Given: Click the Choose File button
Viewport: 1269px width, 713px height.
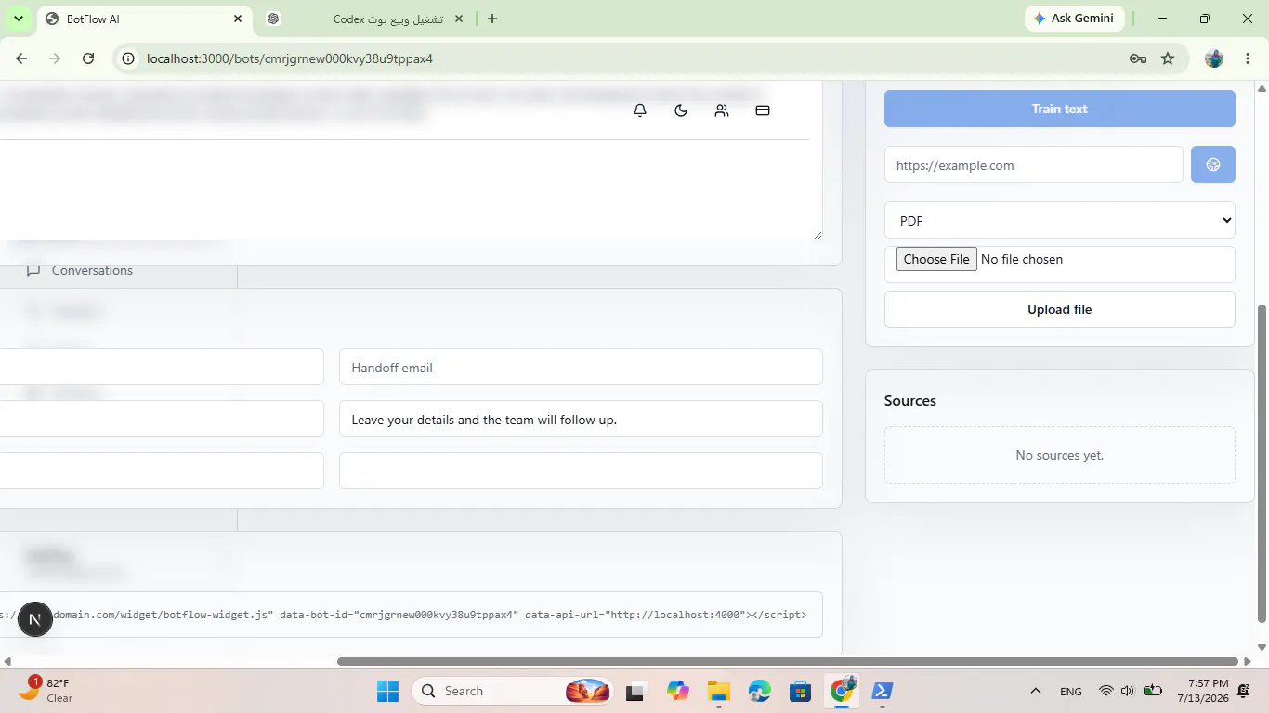Looking at the screenshot, I should tap(936, 259).
